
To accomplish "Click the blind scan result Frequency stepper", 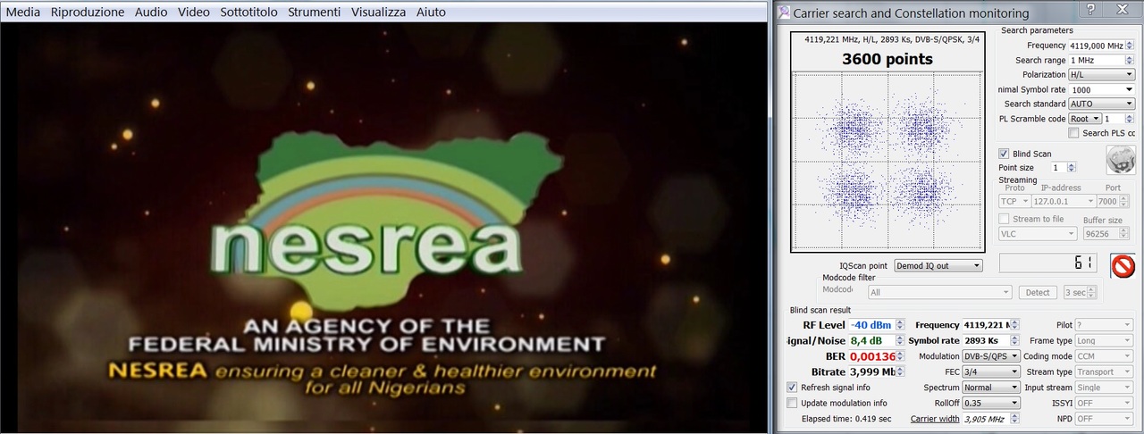I will point(1013,325).
